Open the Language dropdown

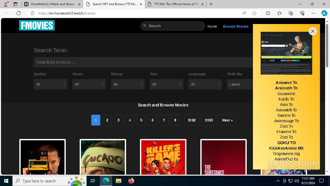[x=205, y=84]
